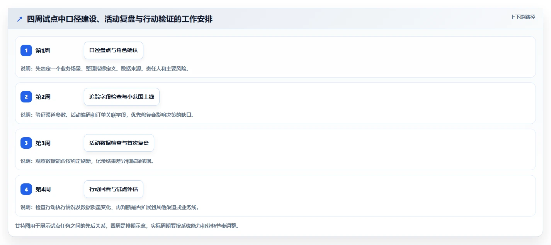Click the 第2周 label
The image size is (551, 245).
43,97
